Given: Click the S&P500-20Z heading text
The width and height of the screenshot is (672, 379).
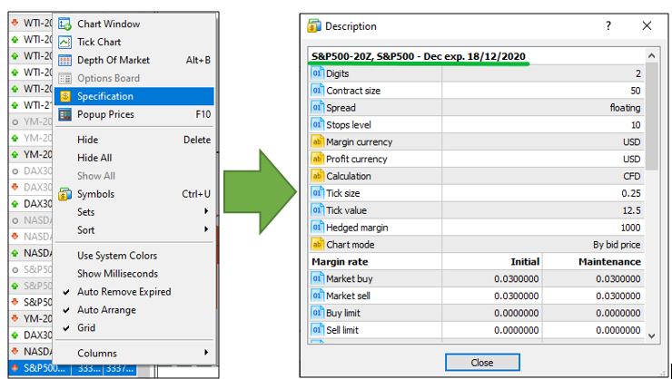Looking at the screenshot, I should (419, 56).
